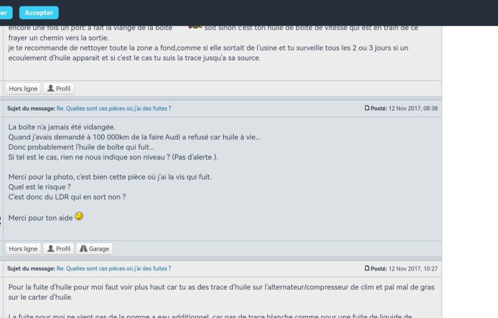Click the emoticon in the first post's top line
498x318 pixels.
click(x=195, y=27)
